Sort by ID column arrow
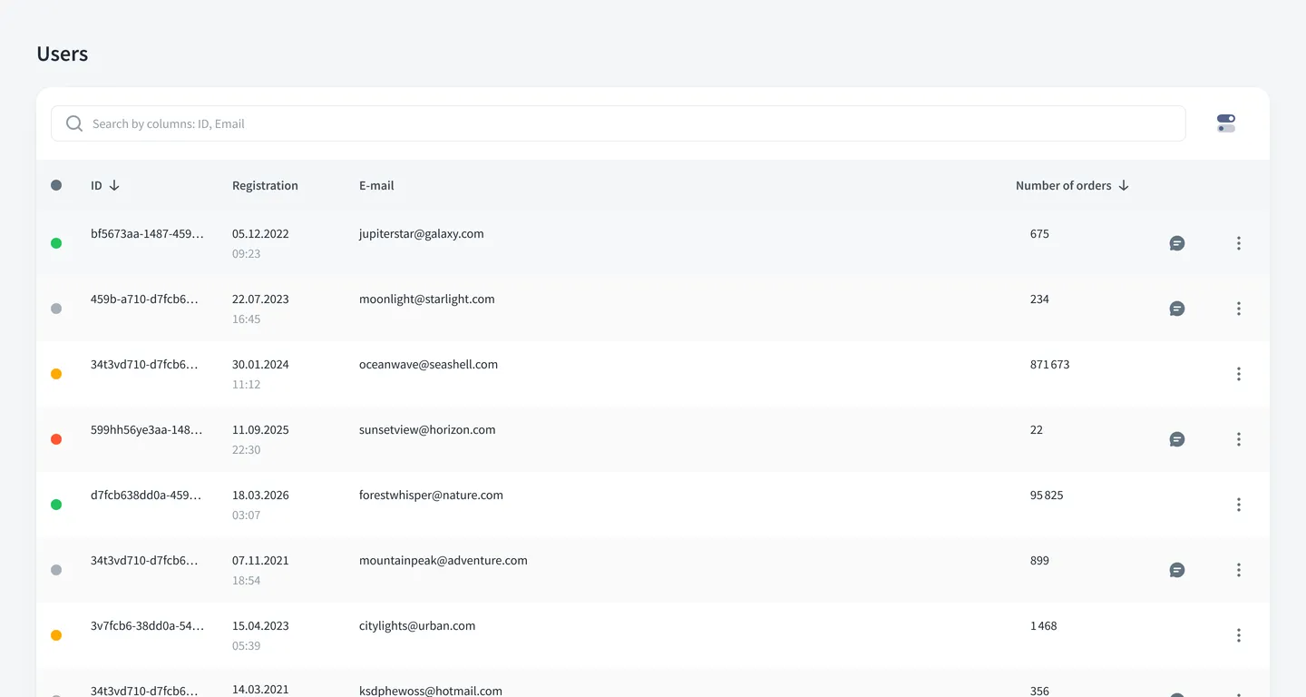 pos(114,185)
